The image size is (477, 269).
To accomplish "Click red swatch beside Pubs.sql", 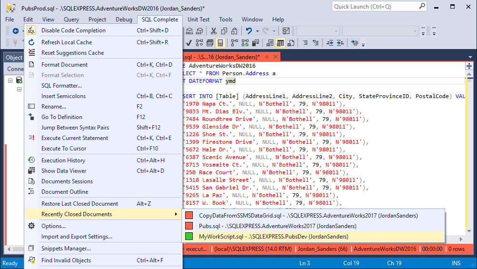I will 189,226.
